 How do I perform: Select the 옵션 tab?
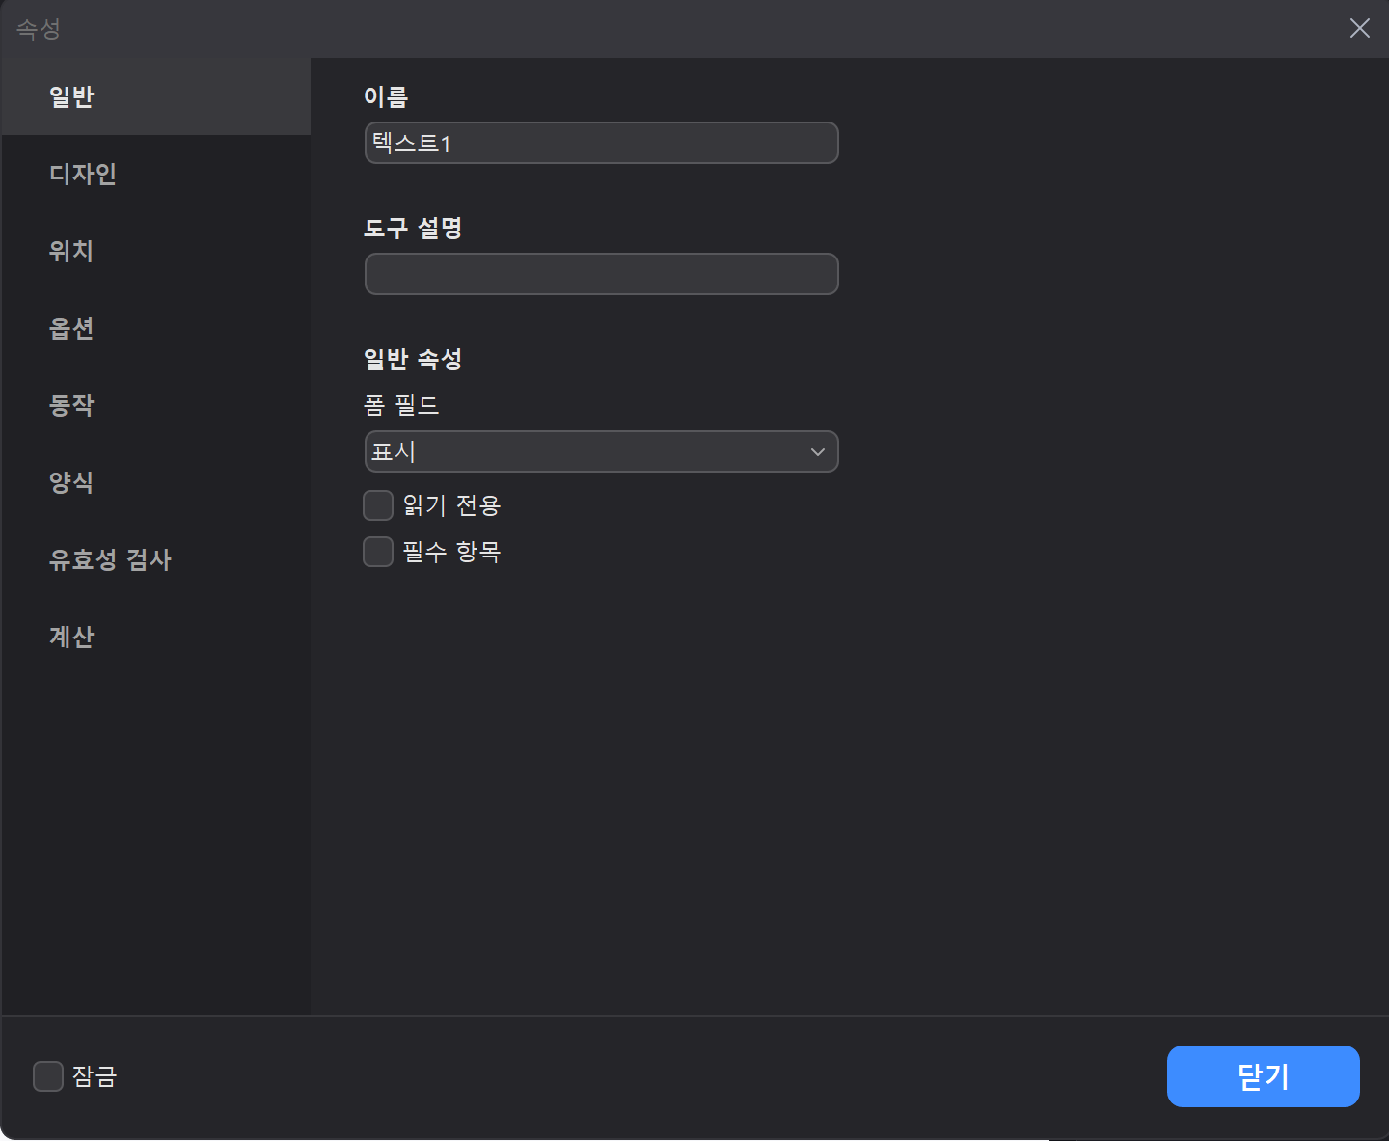pyautogui.click(x=155, y=328)
